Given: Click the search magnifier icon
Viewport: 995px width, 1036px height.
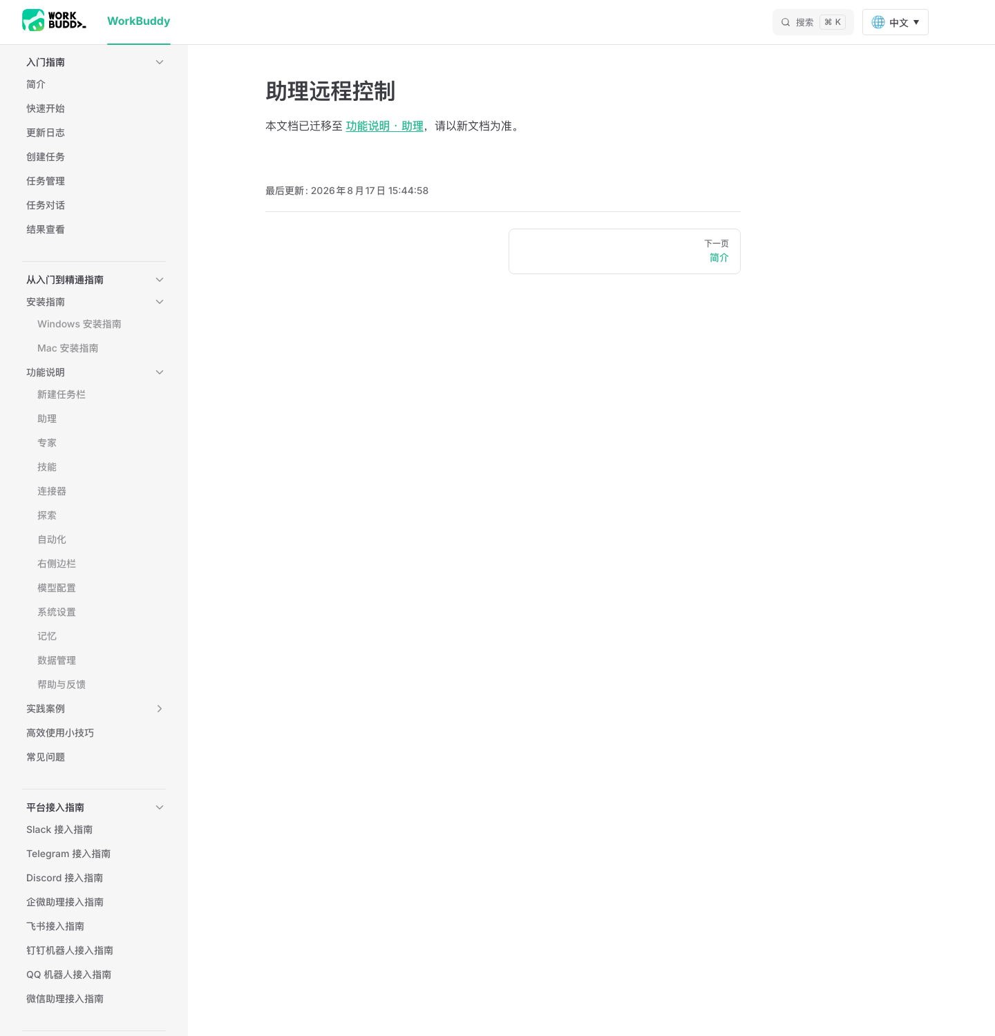Looking at the screenshot, I should (786, 22).
